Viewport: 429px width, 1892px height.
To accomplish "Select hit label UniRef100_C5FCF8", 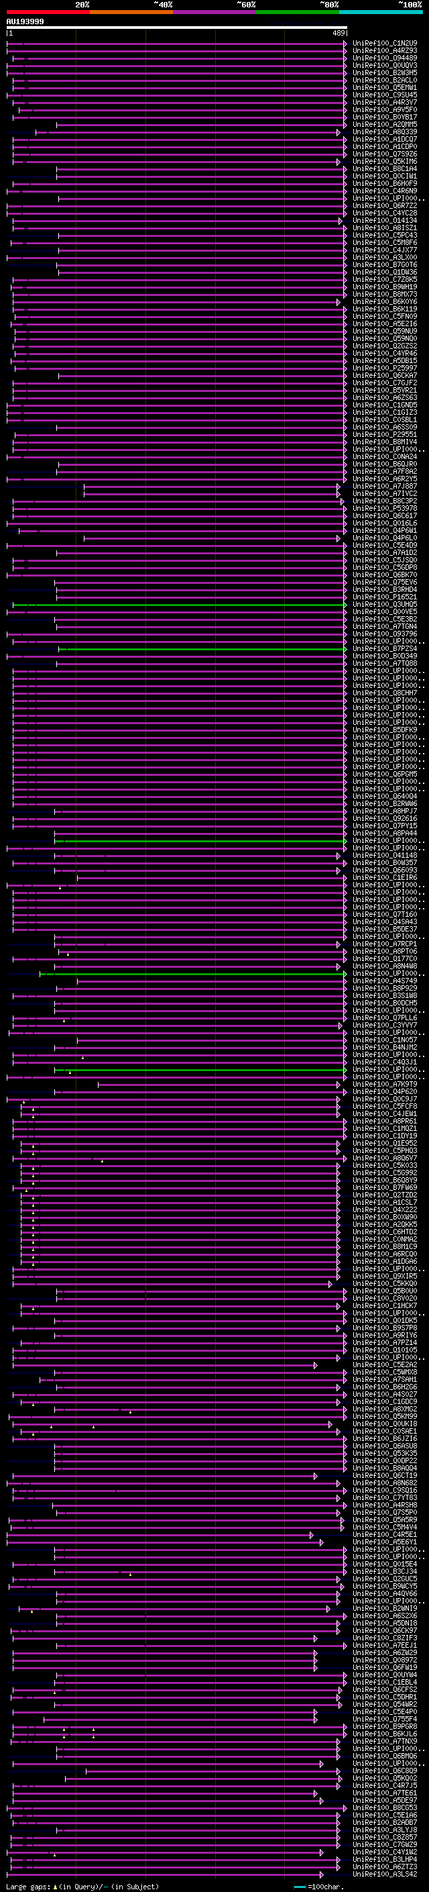I will (385, 1106).
